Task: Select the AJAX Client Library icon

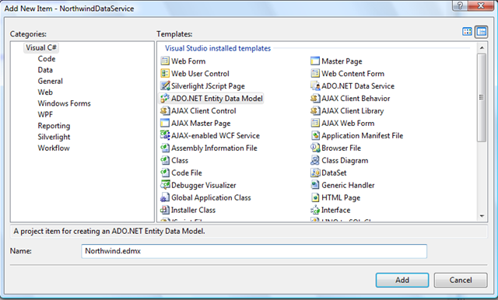Action: (315, 110)
